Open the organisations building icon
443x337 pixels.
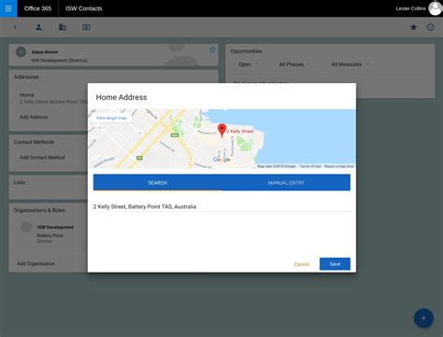point(63,27)
